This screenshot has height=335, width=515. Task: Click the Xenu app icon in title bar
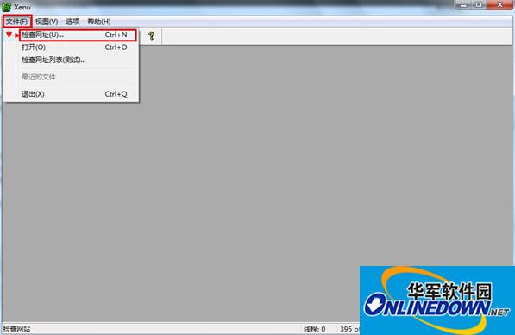6,7
